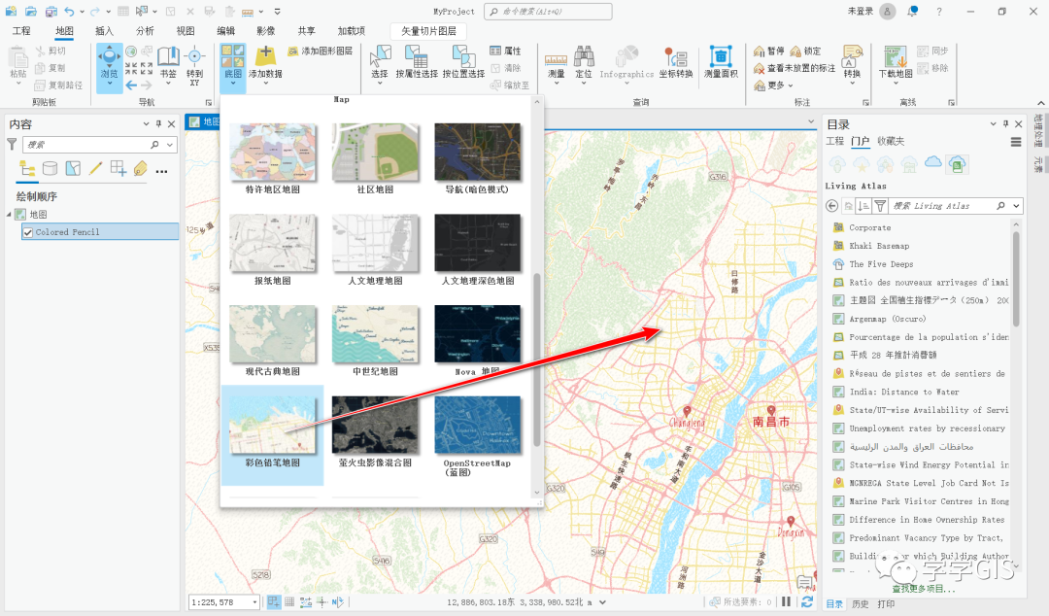Click the refresh map icon in status bar
The height and width of the screenshot is (616, 1049).
(x=807, y=602)
